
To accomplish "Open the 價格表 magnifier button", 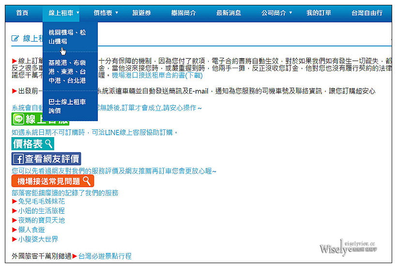I will [x=33, y=143].
